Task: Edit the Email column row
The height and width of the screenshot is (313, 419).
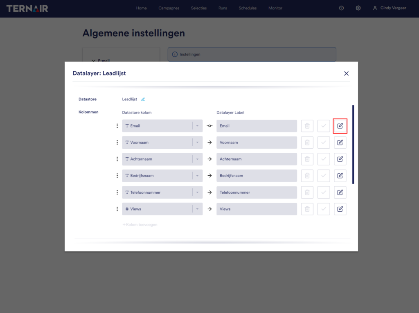Action: (x=340, y=126)
